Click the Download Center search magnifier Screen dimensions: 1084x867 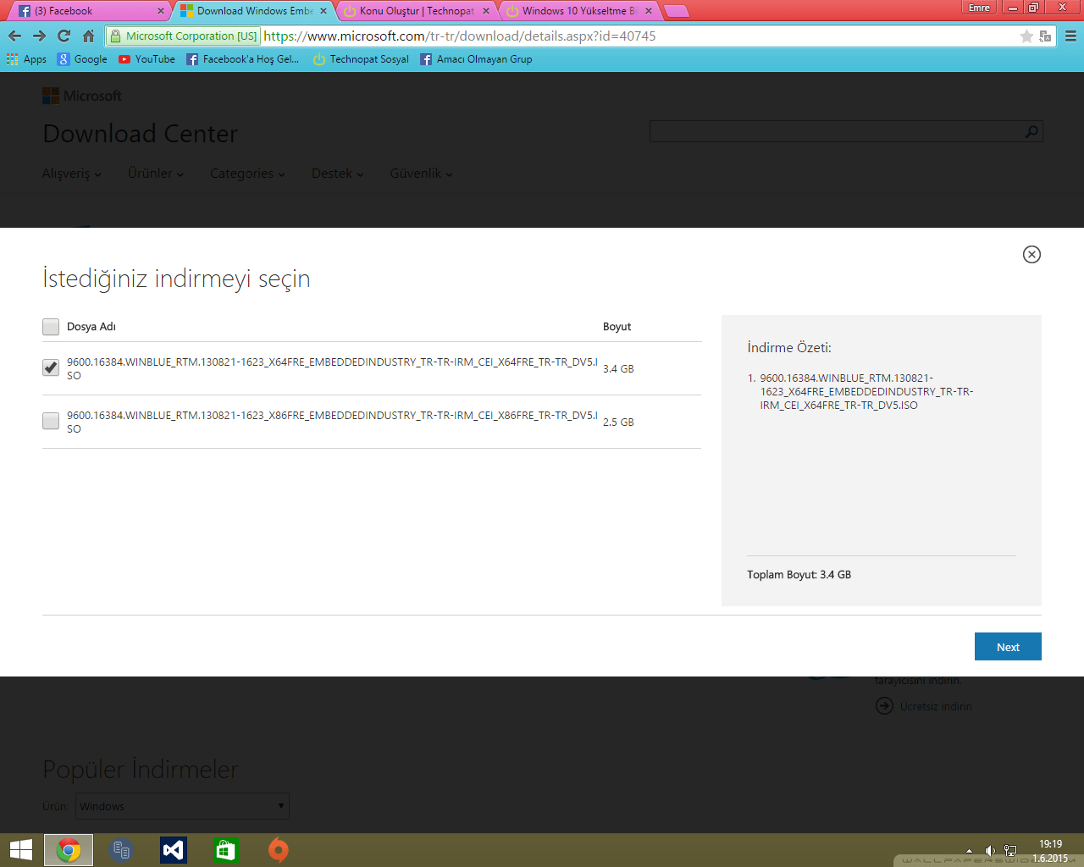(x=1031, y=131)
